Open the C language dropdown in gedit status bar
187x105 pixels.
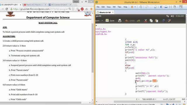point(138,99)
